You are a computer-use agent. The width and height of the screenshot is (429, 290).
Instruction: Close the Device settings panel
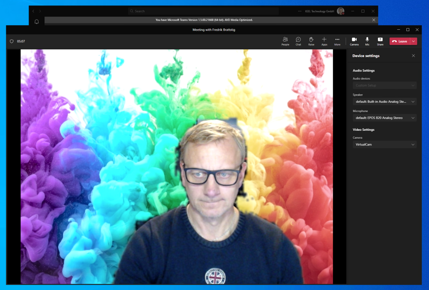pos(413,56)
